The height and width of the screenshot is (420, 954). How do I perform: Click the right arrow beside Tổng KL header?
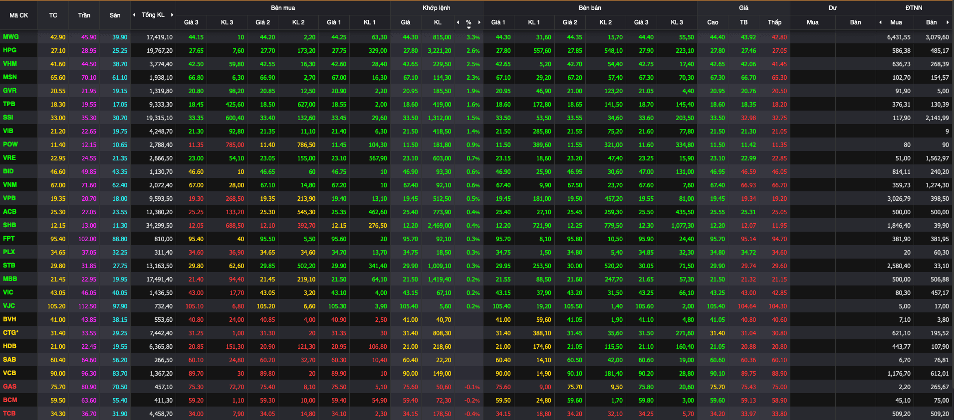point(172,15)
